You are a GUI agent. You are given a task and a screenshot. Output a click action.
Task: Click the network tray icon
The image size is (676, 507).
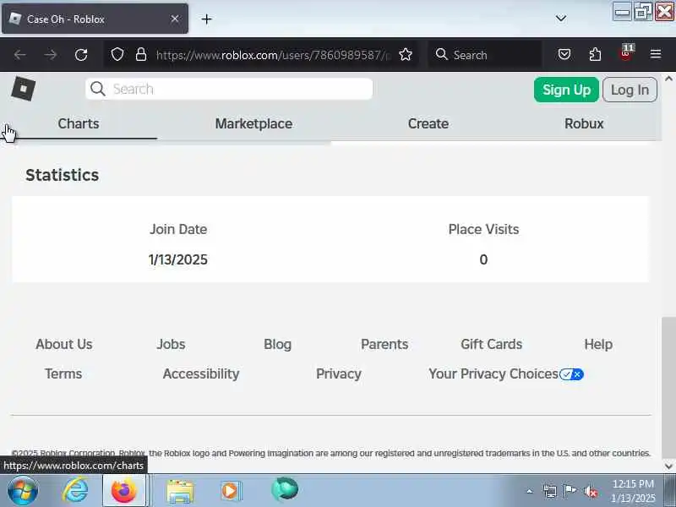click(550, 491)
